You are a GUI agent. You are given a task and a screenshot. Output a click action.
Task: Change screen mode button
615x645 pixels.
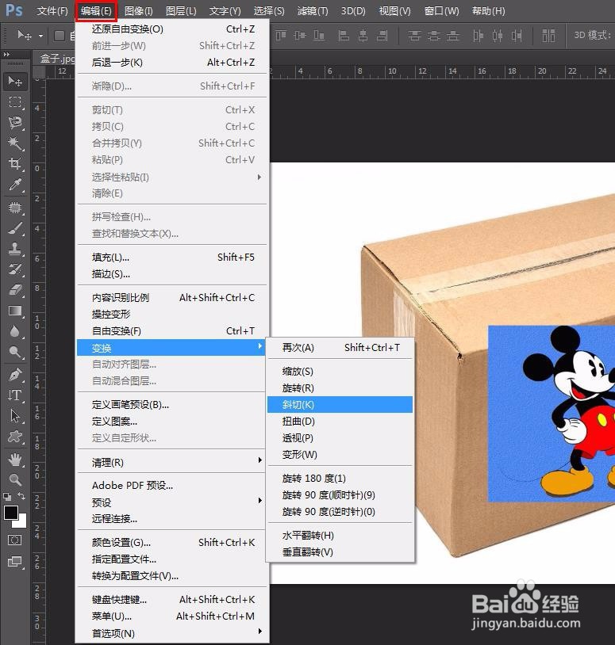pos(15,562)
